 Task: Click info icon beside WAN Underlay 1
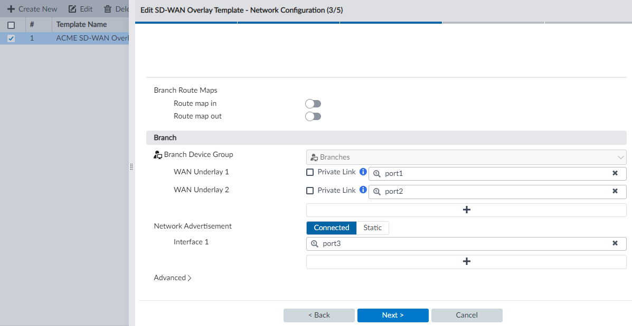[x=363, y=172]
